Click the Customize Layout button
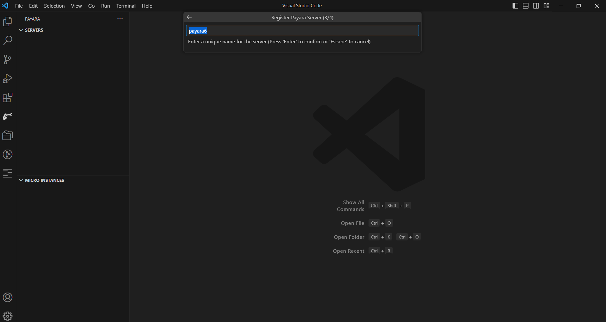 (x=546, y=6)
